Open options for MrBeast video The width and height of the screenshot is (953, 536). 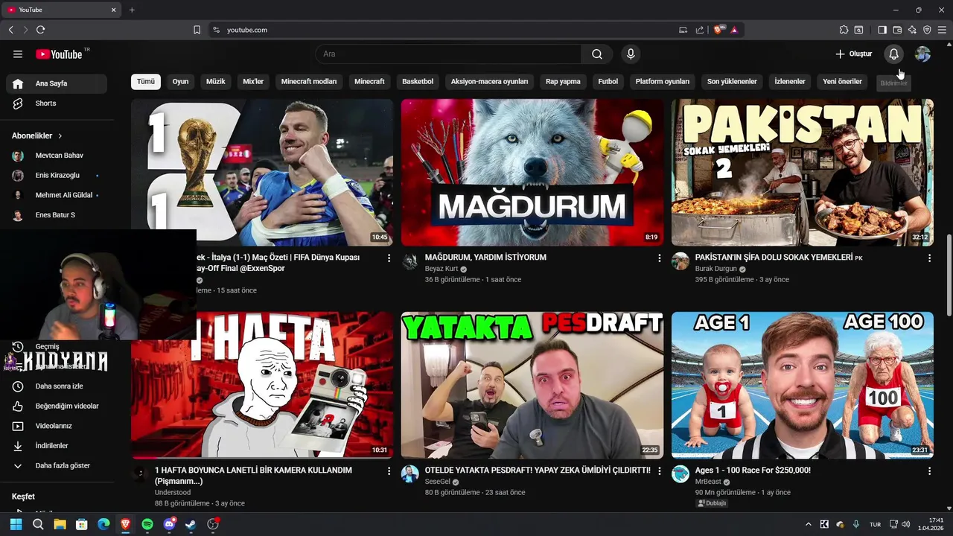(929, 471)
